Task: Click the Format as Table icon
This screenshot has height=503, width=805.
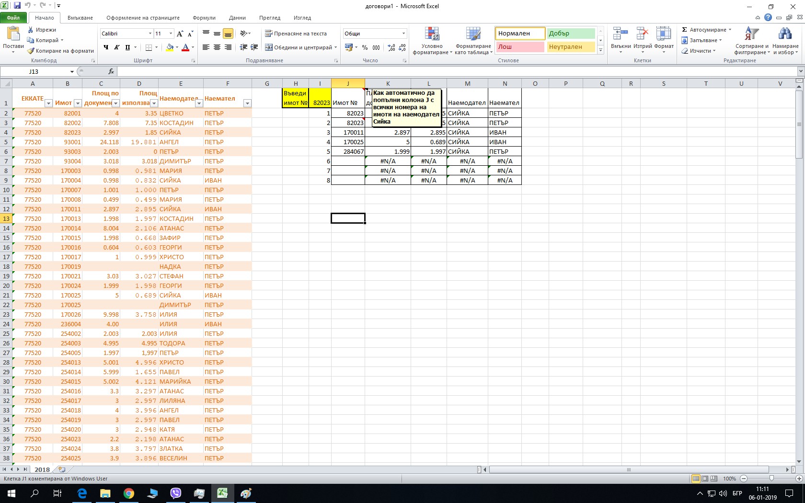Action: tap(473, 34)
